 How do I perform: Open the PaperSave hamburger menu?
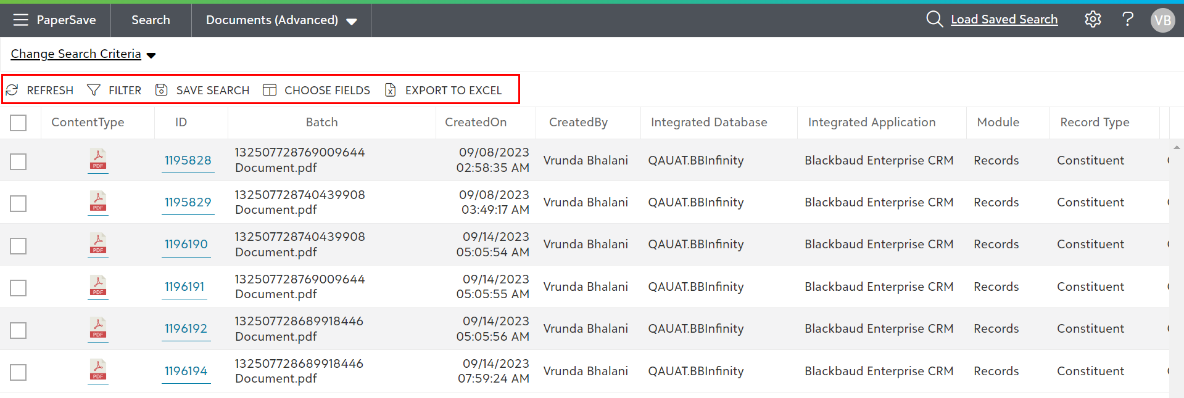[x=20, y=20]
